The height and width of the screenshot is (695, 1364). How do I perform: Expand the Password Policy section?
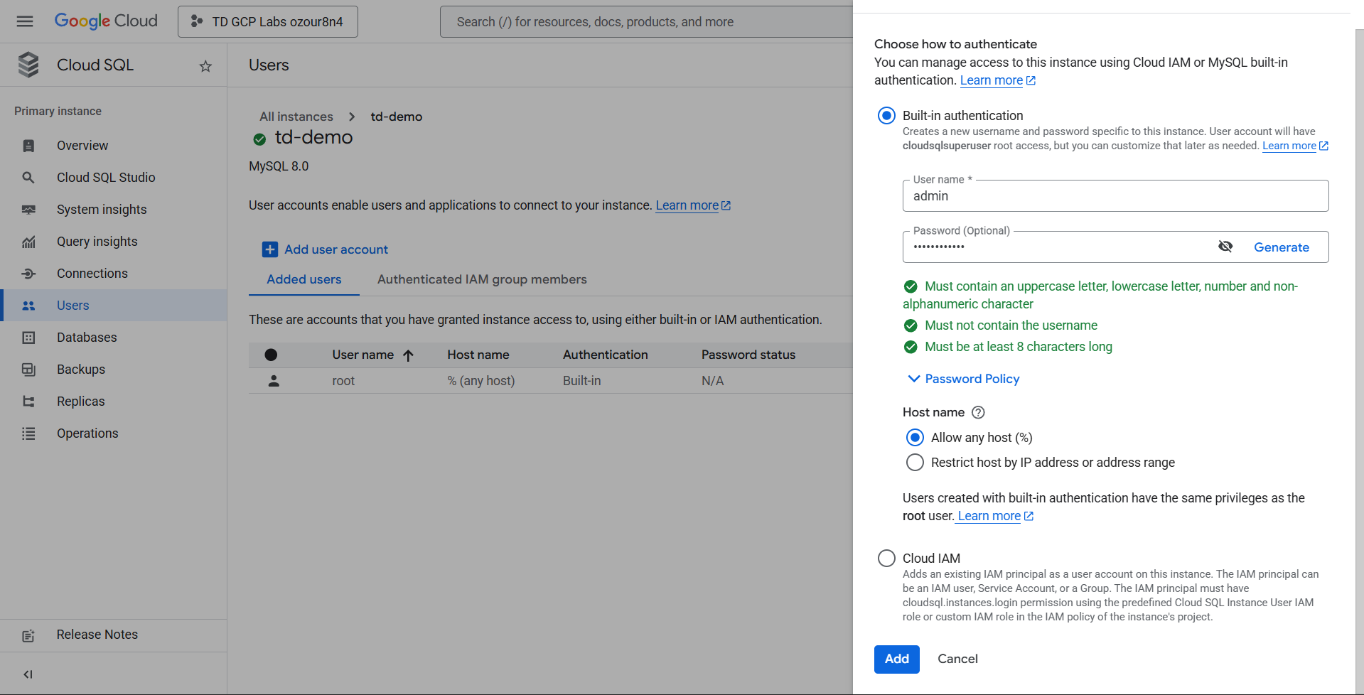[964, 379]
